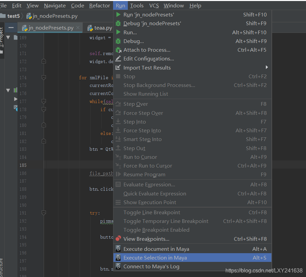Viewport: 306px width, 277px height.
Task: Click the Force Step Over icon
Action: 118,113
